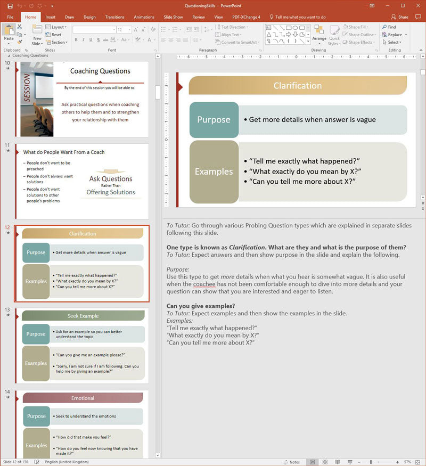
Task: Select the Right Arrow block shape
Action: point(288,35)
